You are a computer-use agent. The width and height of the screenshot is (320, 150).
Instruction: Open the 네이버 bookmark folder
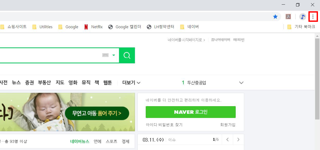[x=189, y=27]
